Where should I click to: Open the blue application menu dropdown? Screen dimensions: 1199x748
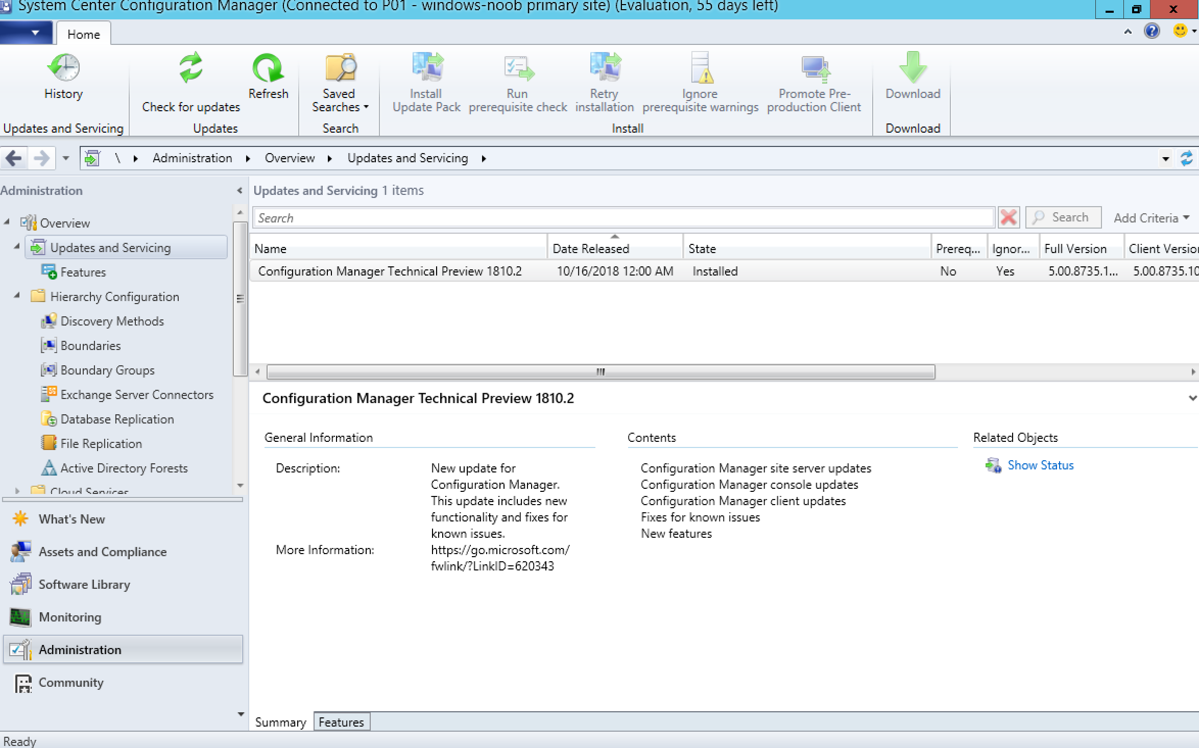click(27, 33)
